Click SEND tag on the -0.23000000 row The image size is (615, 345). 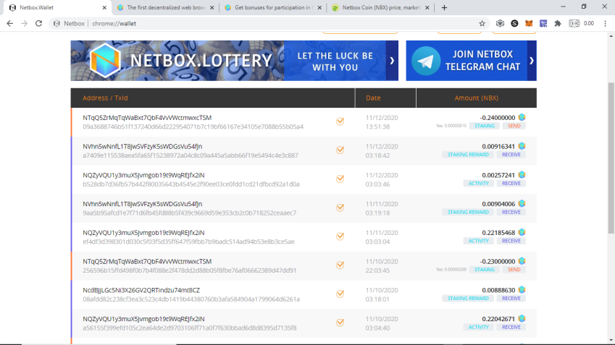point(514,270)
